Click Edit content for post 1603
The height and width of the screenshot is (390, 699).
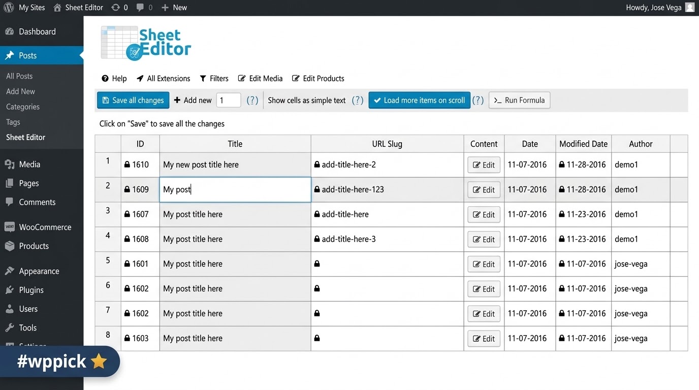point(484,339)
